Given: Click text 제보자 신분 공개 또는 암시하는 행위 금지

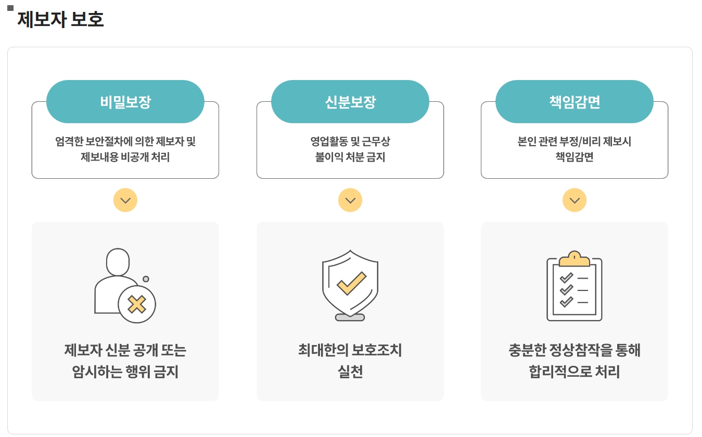Looking at the screenshot, I should tap(125, 361).
